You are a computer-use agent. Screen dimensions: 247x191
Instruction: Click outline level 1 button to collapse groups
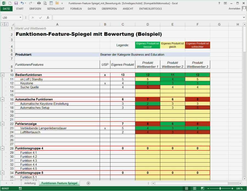(2, 24)
